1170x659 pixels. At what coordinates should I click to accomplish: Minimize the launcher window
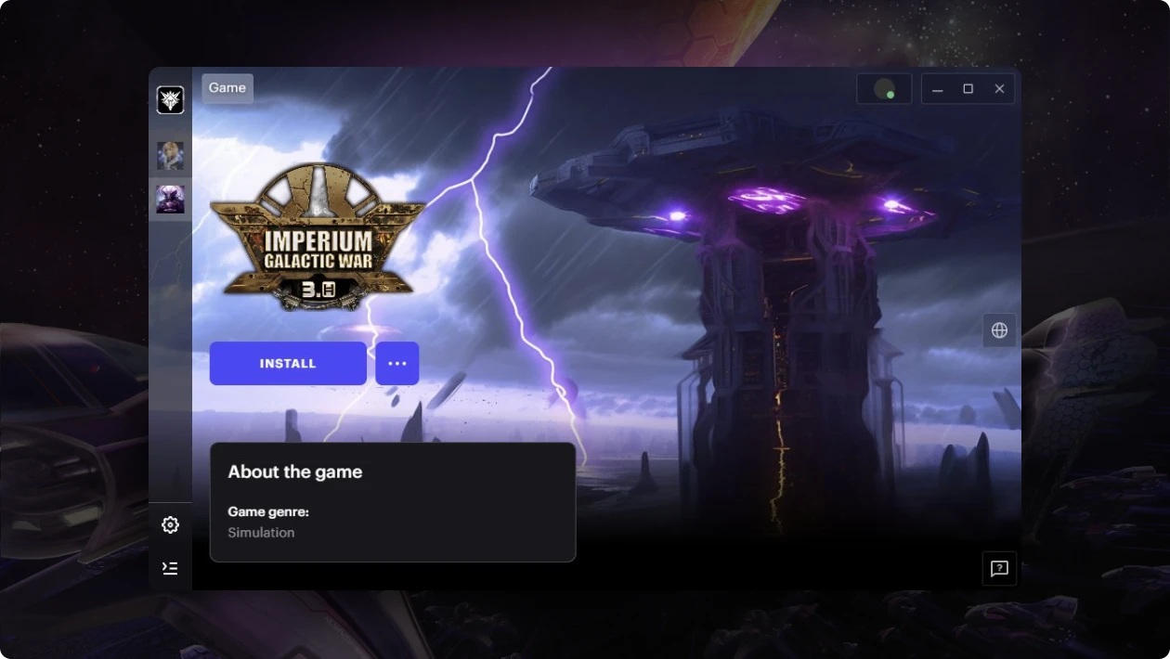pos(938,89)
